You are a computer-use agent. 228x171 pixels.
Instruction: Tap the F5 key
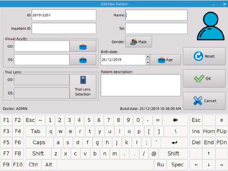tap(7, 143)
